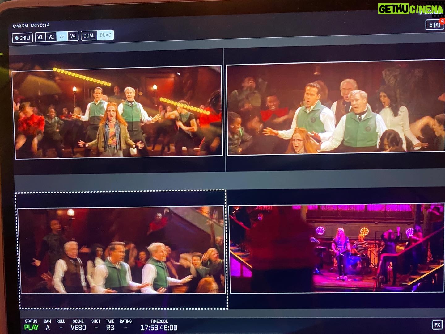Switch to the V4 video feed
The height and width of the screenshot is (334, 445).
pyautogui.click(x=73, y=36)
